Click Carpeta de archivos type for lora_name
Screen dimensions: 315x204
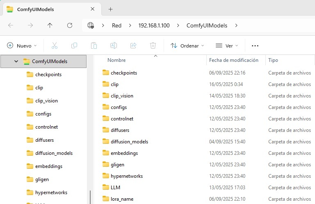tap(290, 199)
